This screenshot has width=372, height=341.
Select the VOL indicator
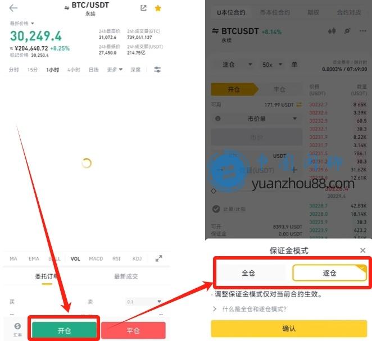pos(75,259)
